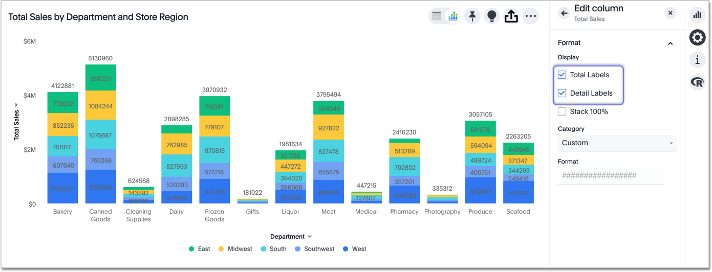This screenshot has height=272, width=712.
Task: Click the Format pattern input field
Action: point(611,176)
